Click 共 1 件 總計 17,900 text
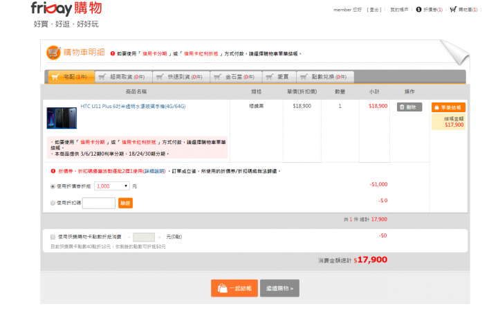 (365, 219)
